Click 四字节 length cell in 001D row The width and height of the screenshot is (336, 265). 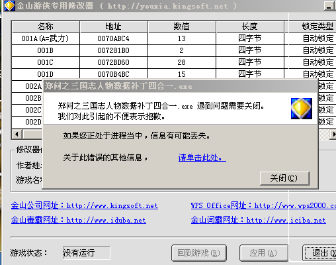click(250, 74)
